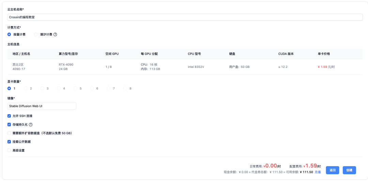Screen dimensions: 368x181
Task: Click the 每 GPU 分配 column header
Action: (x=149, y=54)
